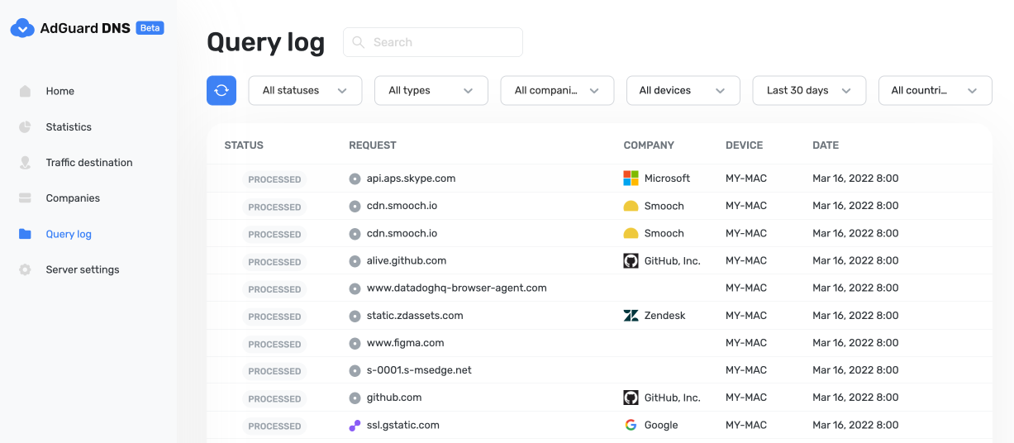The width and height of the screenshot is (1014, 443).
Task: Refresh the query log with blue button
Action: (x=221, y=90)
